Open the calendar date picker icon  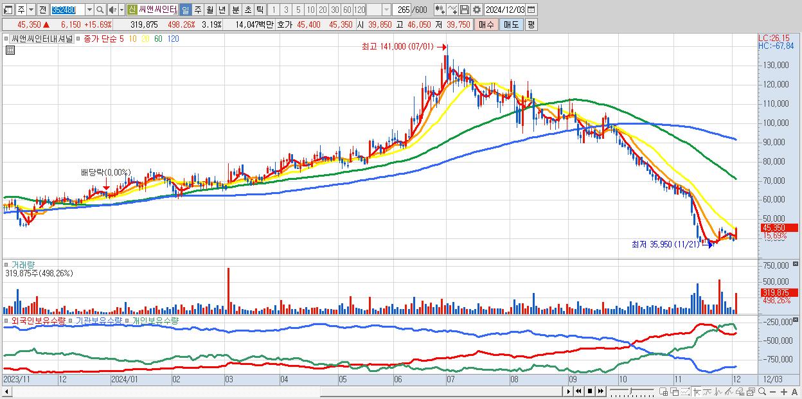[531, 10]
